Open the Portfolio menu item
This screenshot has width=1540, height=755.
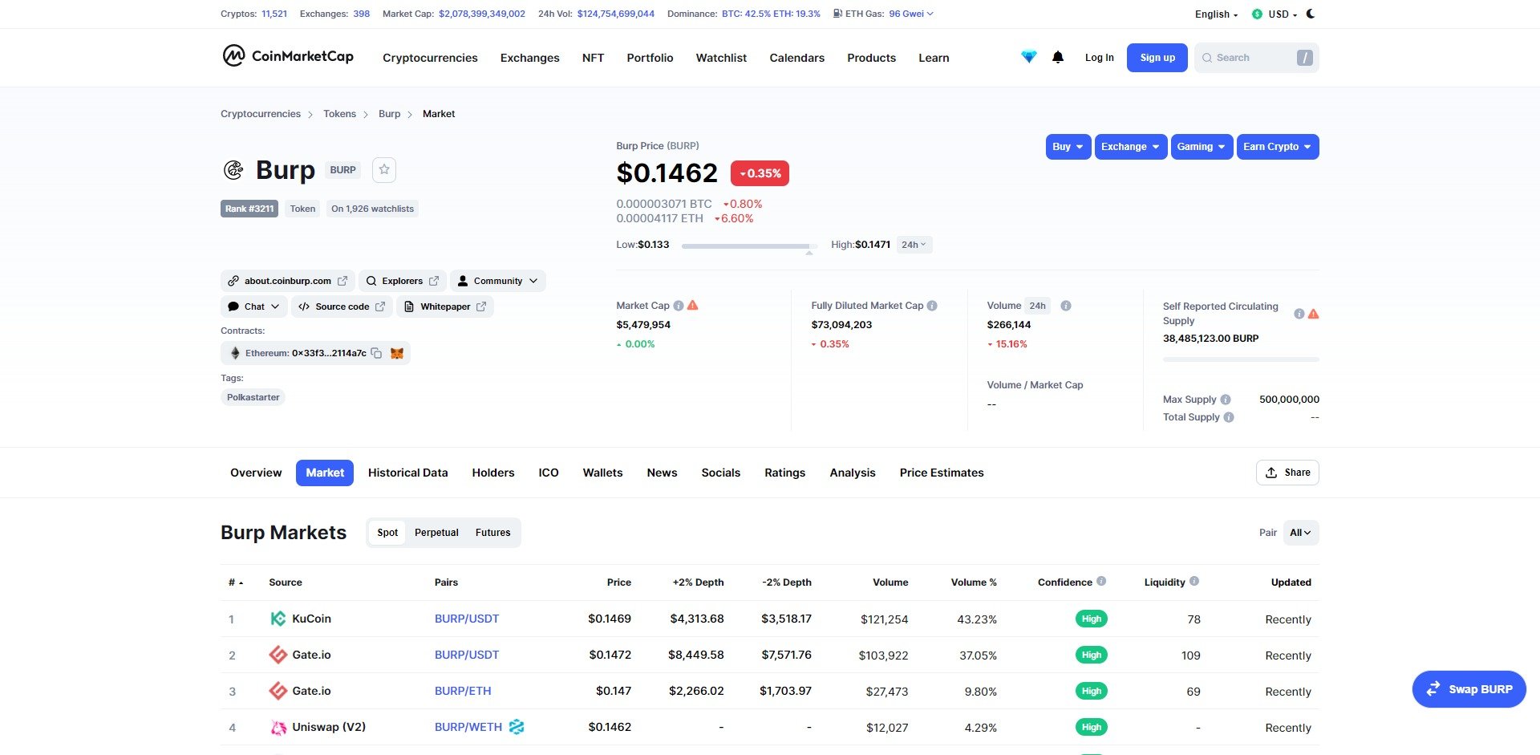point(650,57)
